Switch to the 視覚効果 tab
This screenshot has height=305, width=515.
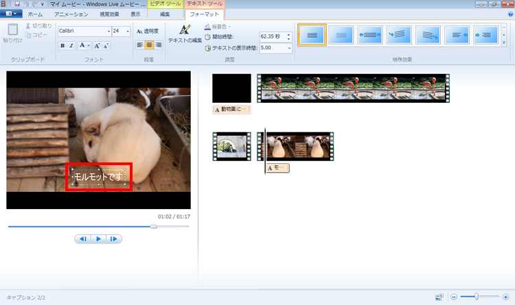click(109, 14)
